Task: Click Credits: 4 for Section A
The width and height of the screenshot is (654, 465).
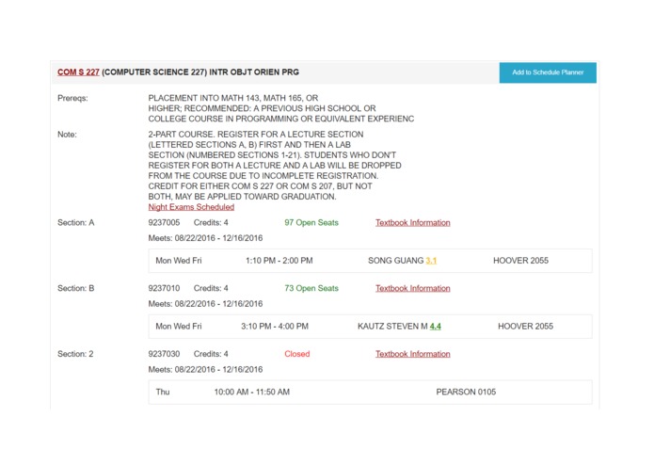Action: [x=211, y=223]
